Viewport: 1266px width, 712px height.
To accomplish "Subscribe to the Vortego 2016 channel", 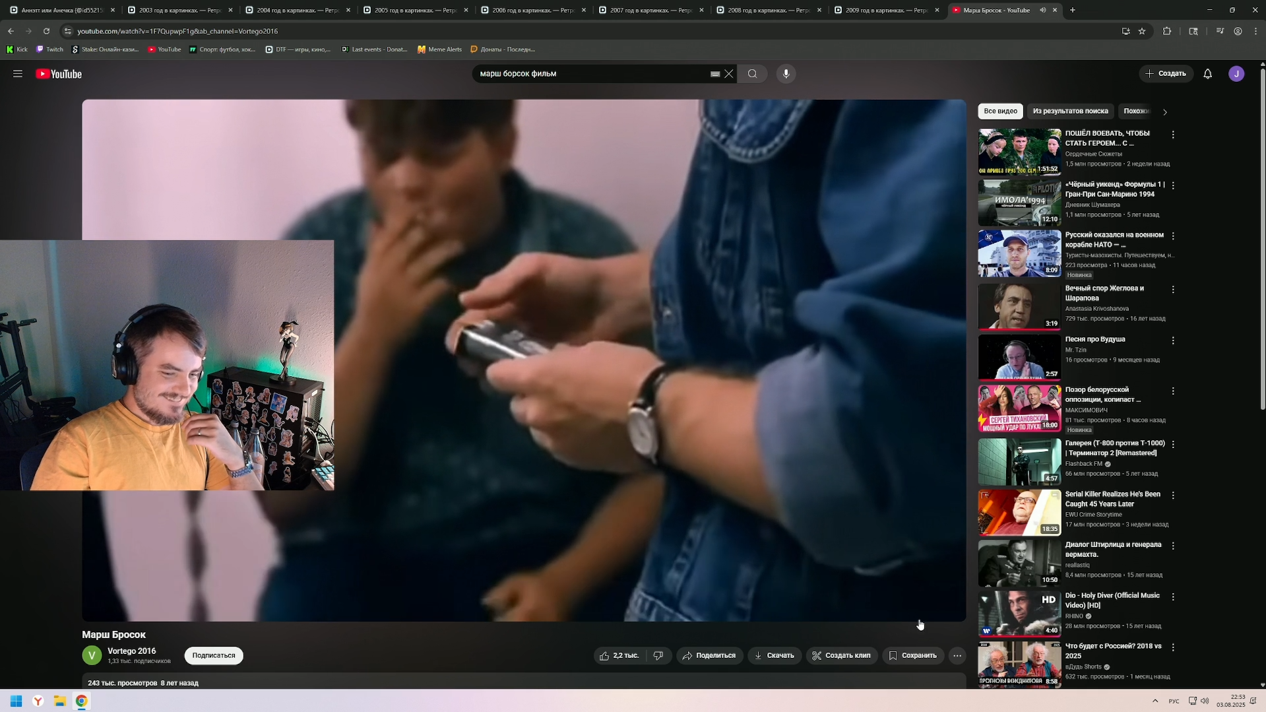I will [213, 655].
